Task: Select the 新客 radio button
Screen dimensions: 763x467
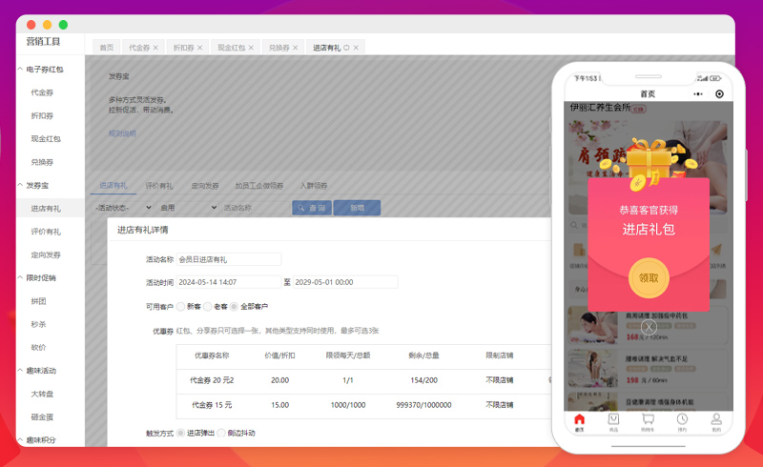Action: [180, 306]
